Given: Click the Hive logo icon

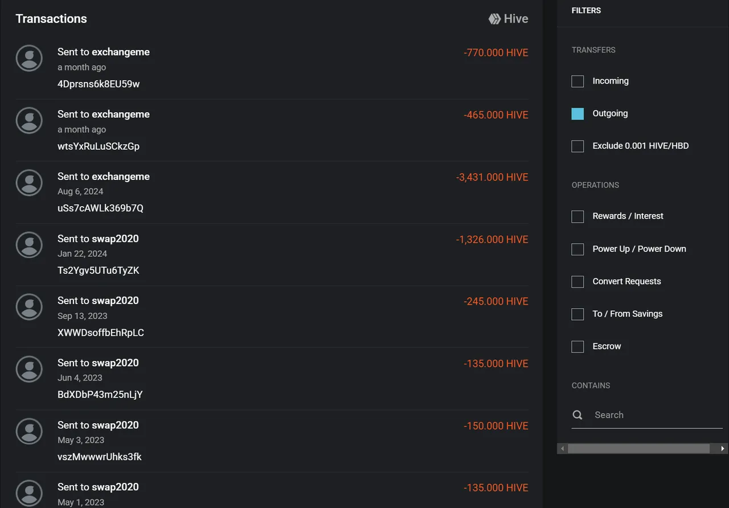Looking at the screenshot, I should (x=494, y=19).
